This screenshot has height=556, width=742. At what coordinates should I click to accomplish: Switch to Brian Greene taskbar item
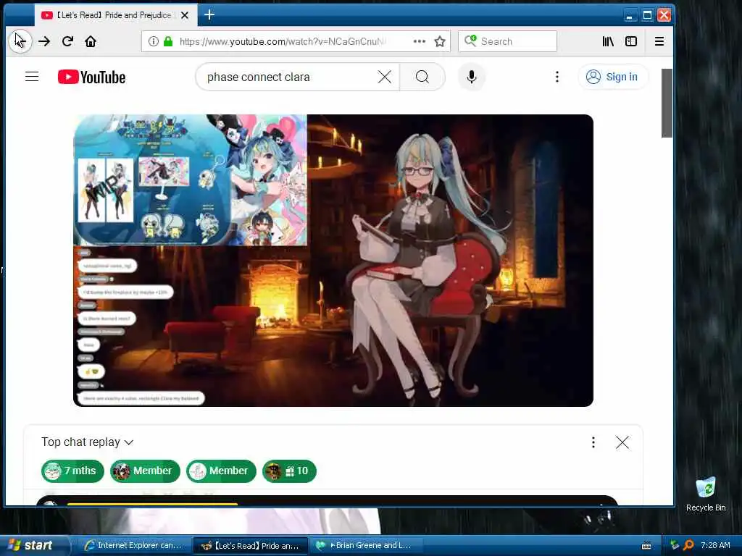tap(366, 546)
